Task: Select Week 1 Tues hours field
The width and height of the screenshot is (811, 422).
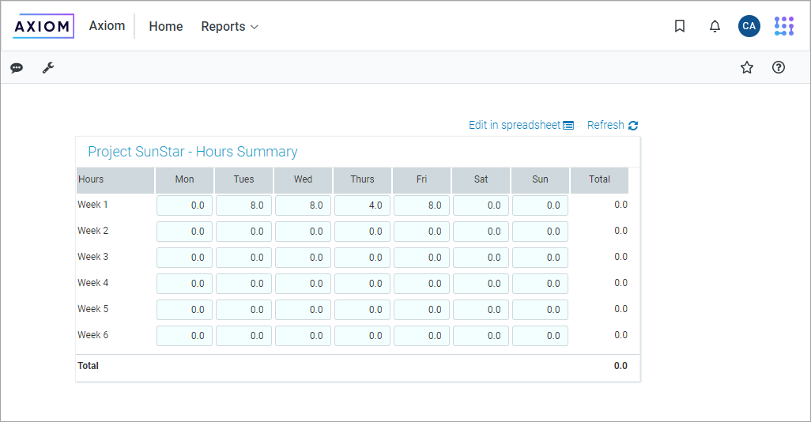Action: 243,205
